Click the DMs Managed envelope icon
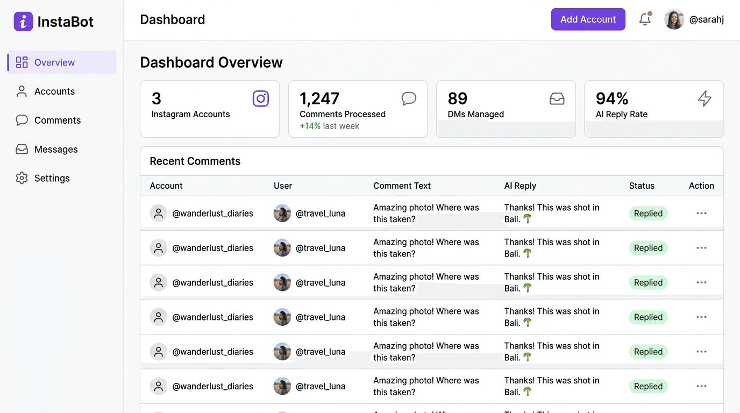The image size is (740, 413). coord(557,98)
